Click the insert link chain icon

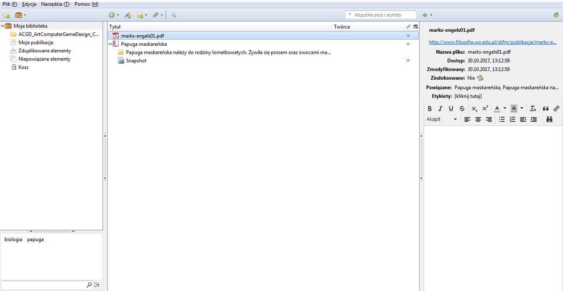click(556, 108)
